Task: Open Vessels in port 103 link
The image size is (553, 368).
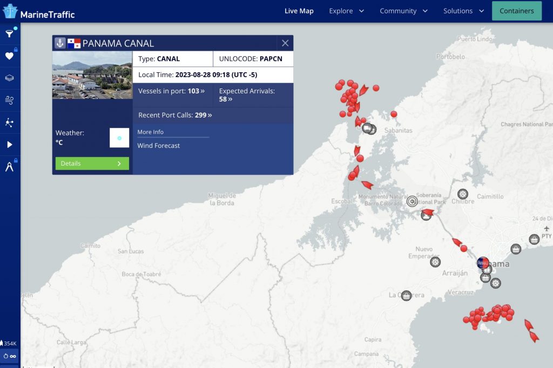Action: (171, 91)
